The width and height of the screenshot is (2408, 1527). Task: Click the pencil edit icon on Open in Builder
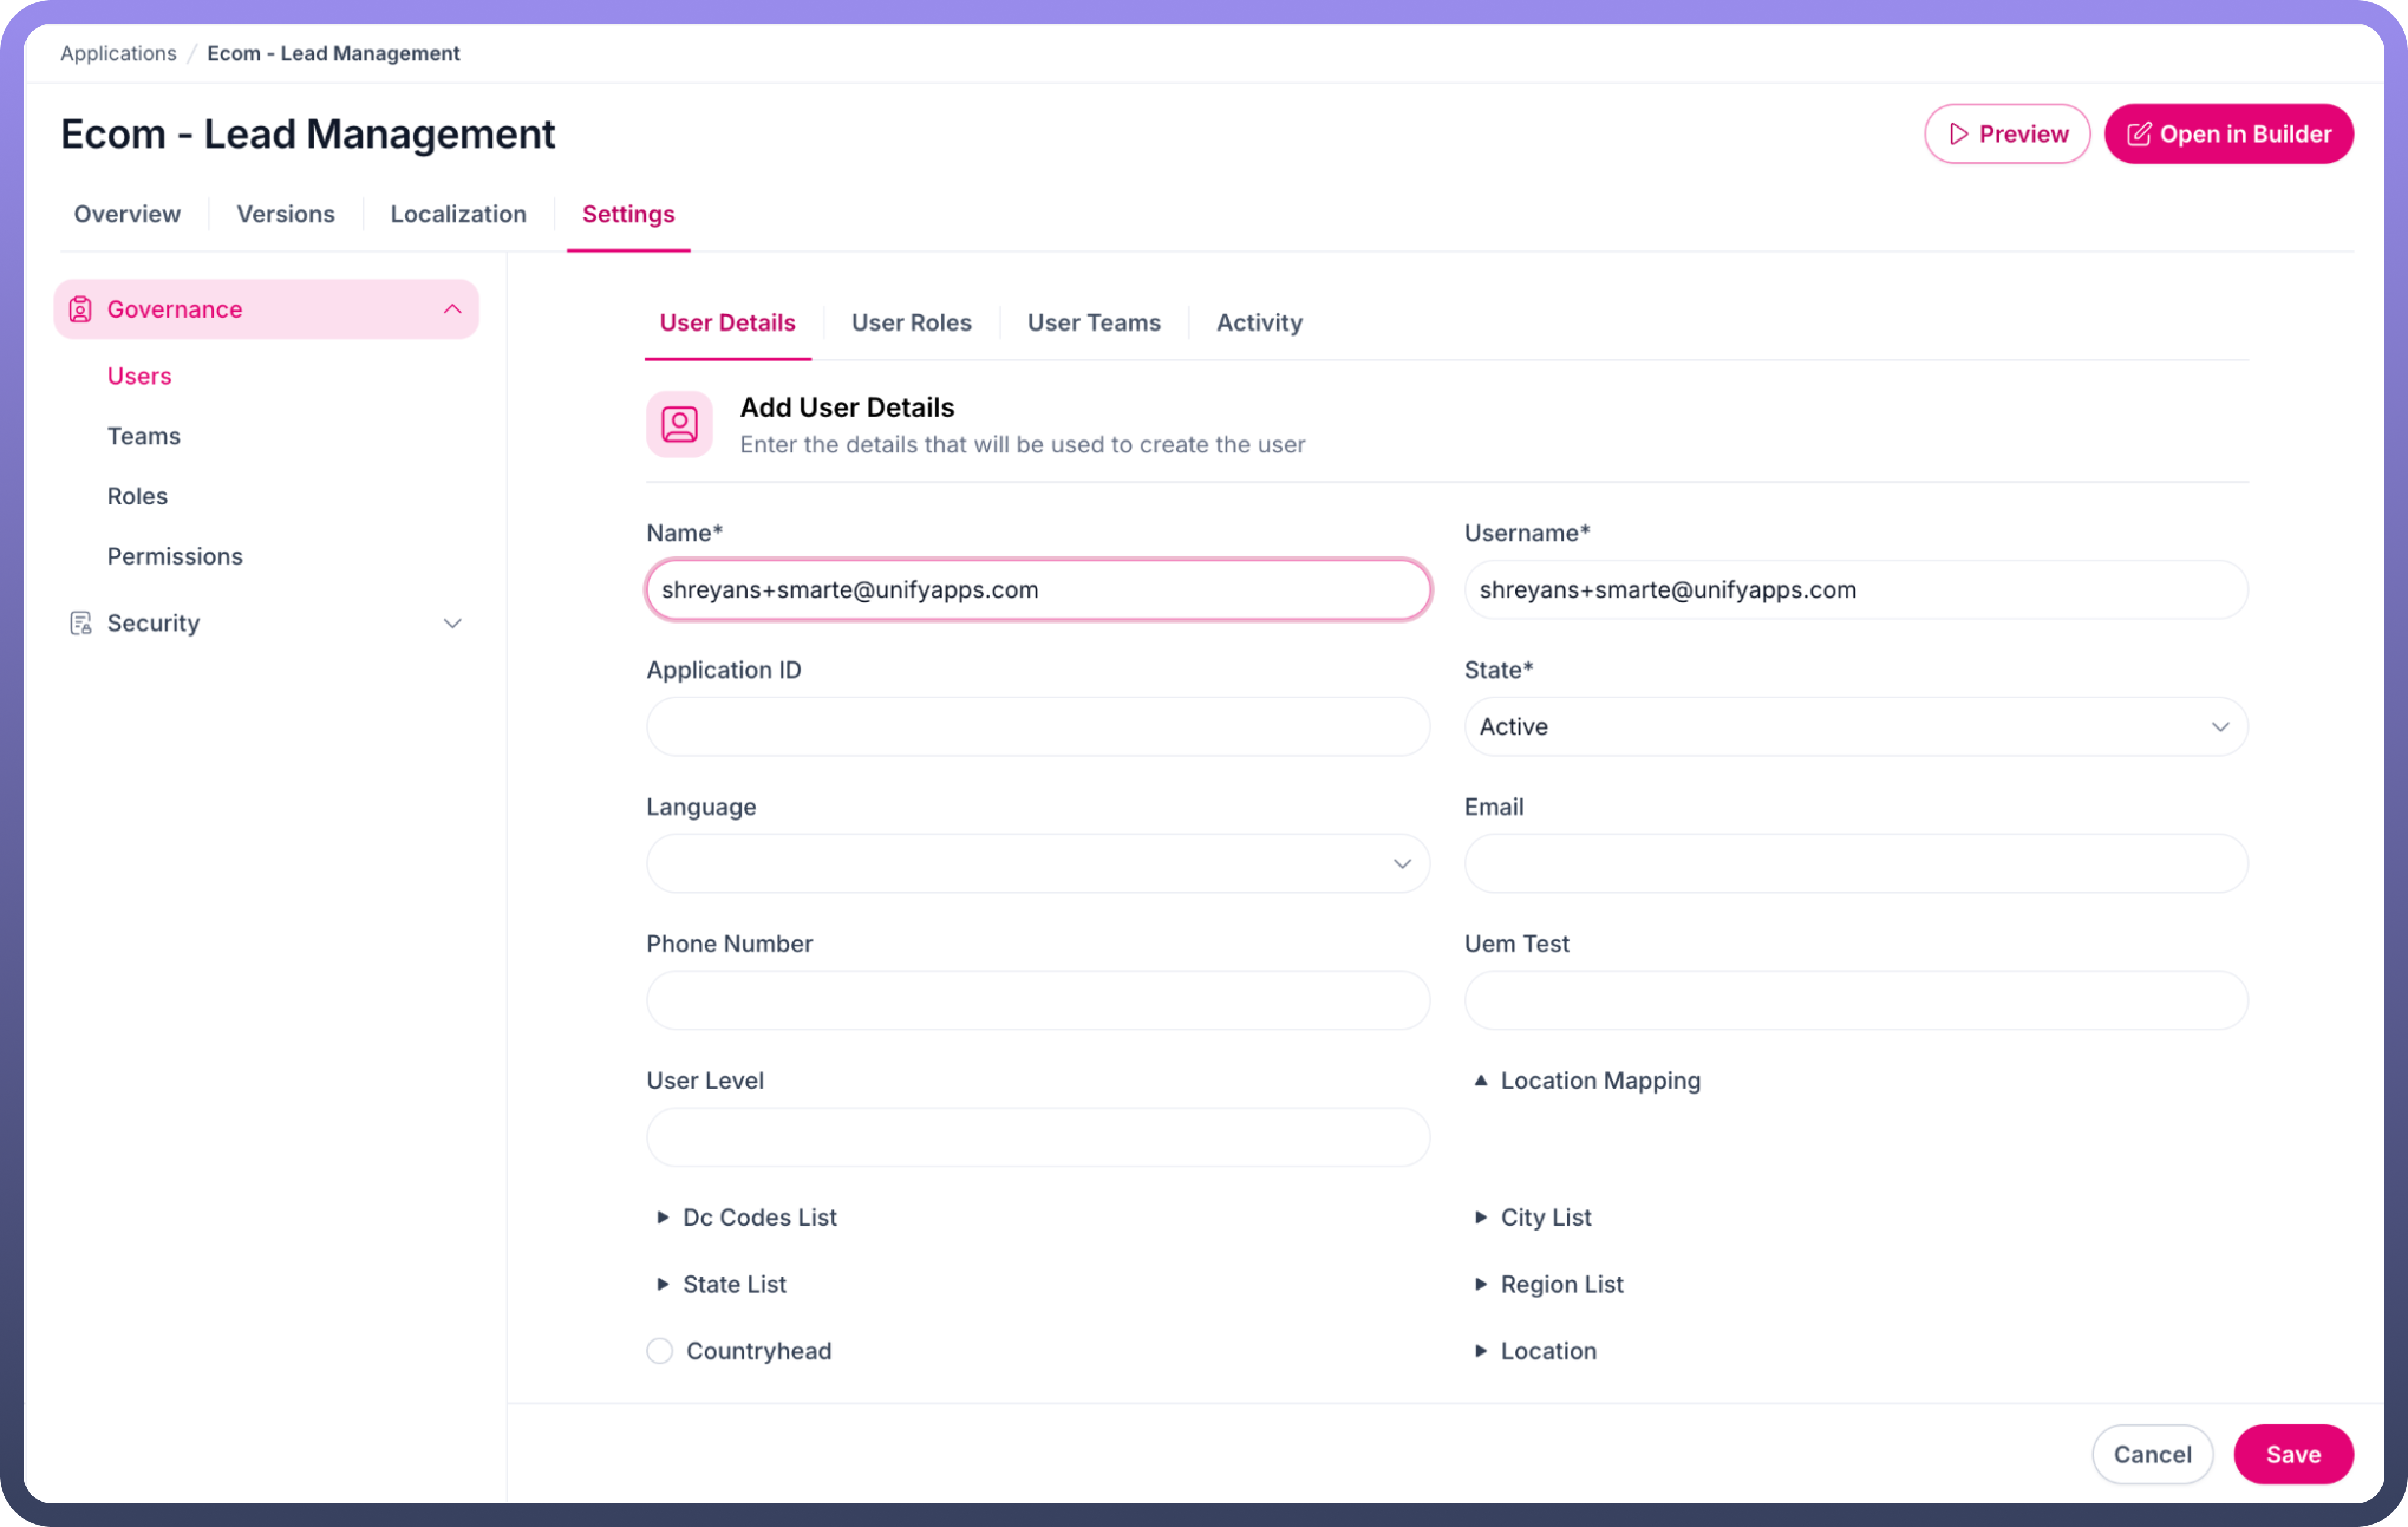coord(2138,134)
